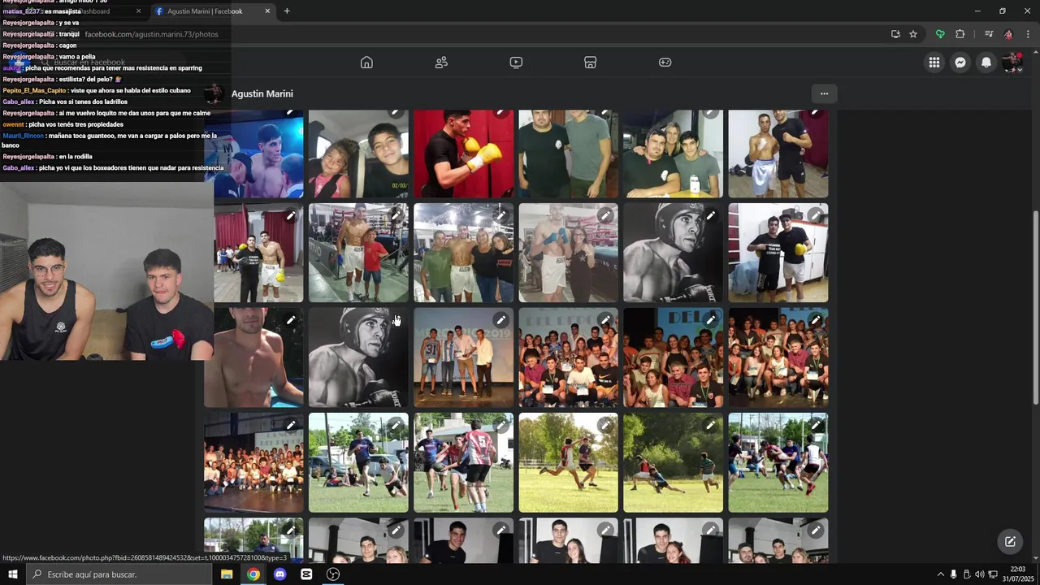Open the Facebook notifications bell
The height and width of the screenshot is (585, 1040).
click(986, 63)
